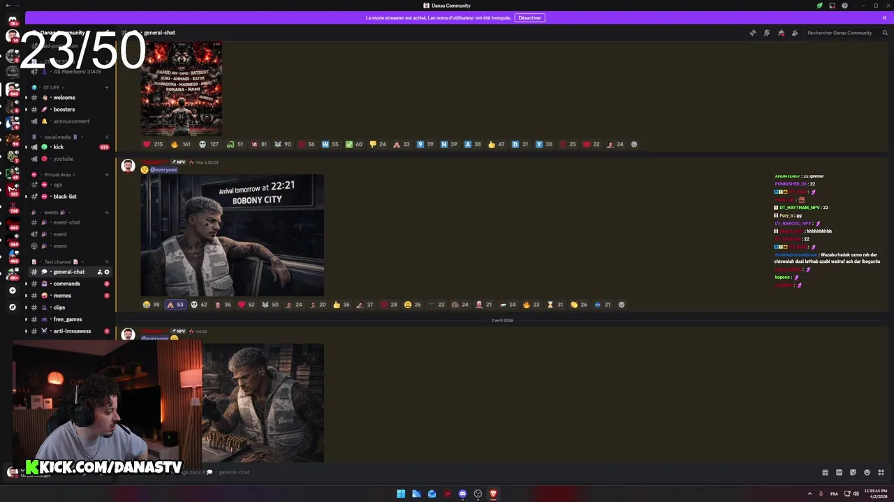Toggle the skull reaction with 62
This screenshot has height=502, width=894.
click(x=199, y=305)
